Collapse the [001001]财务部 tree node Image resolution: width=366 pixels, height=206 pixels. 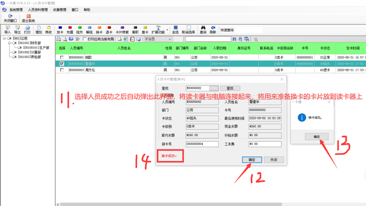point(10,43)
